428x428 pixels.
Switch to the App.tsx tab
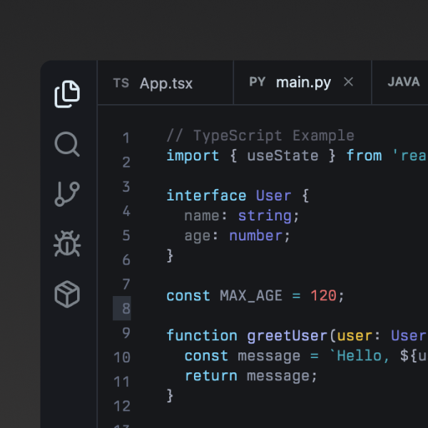(x=165, y=83)
